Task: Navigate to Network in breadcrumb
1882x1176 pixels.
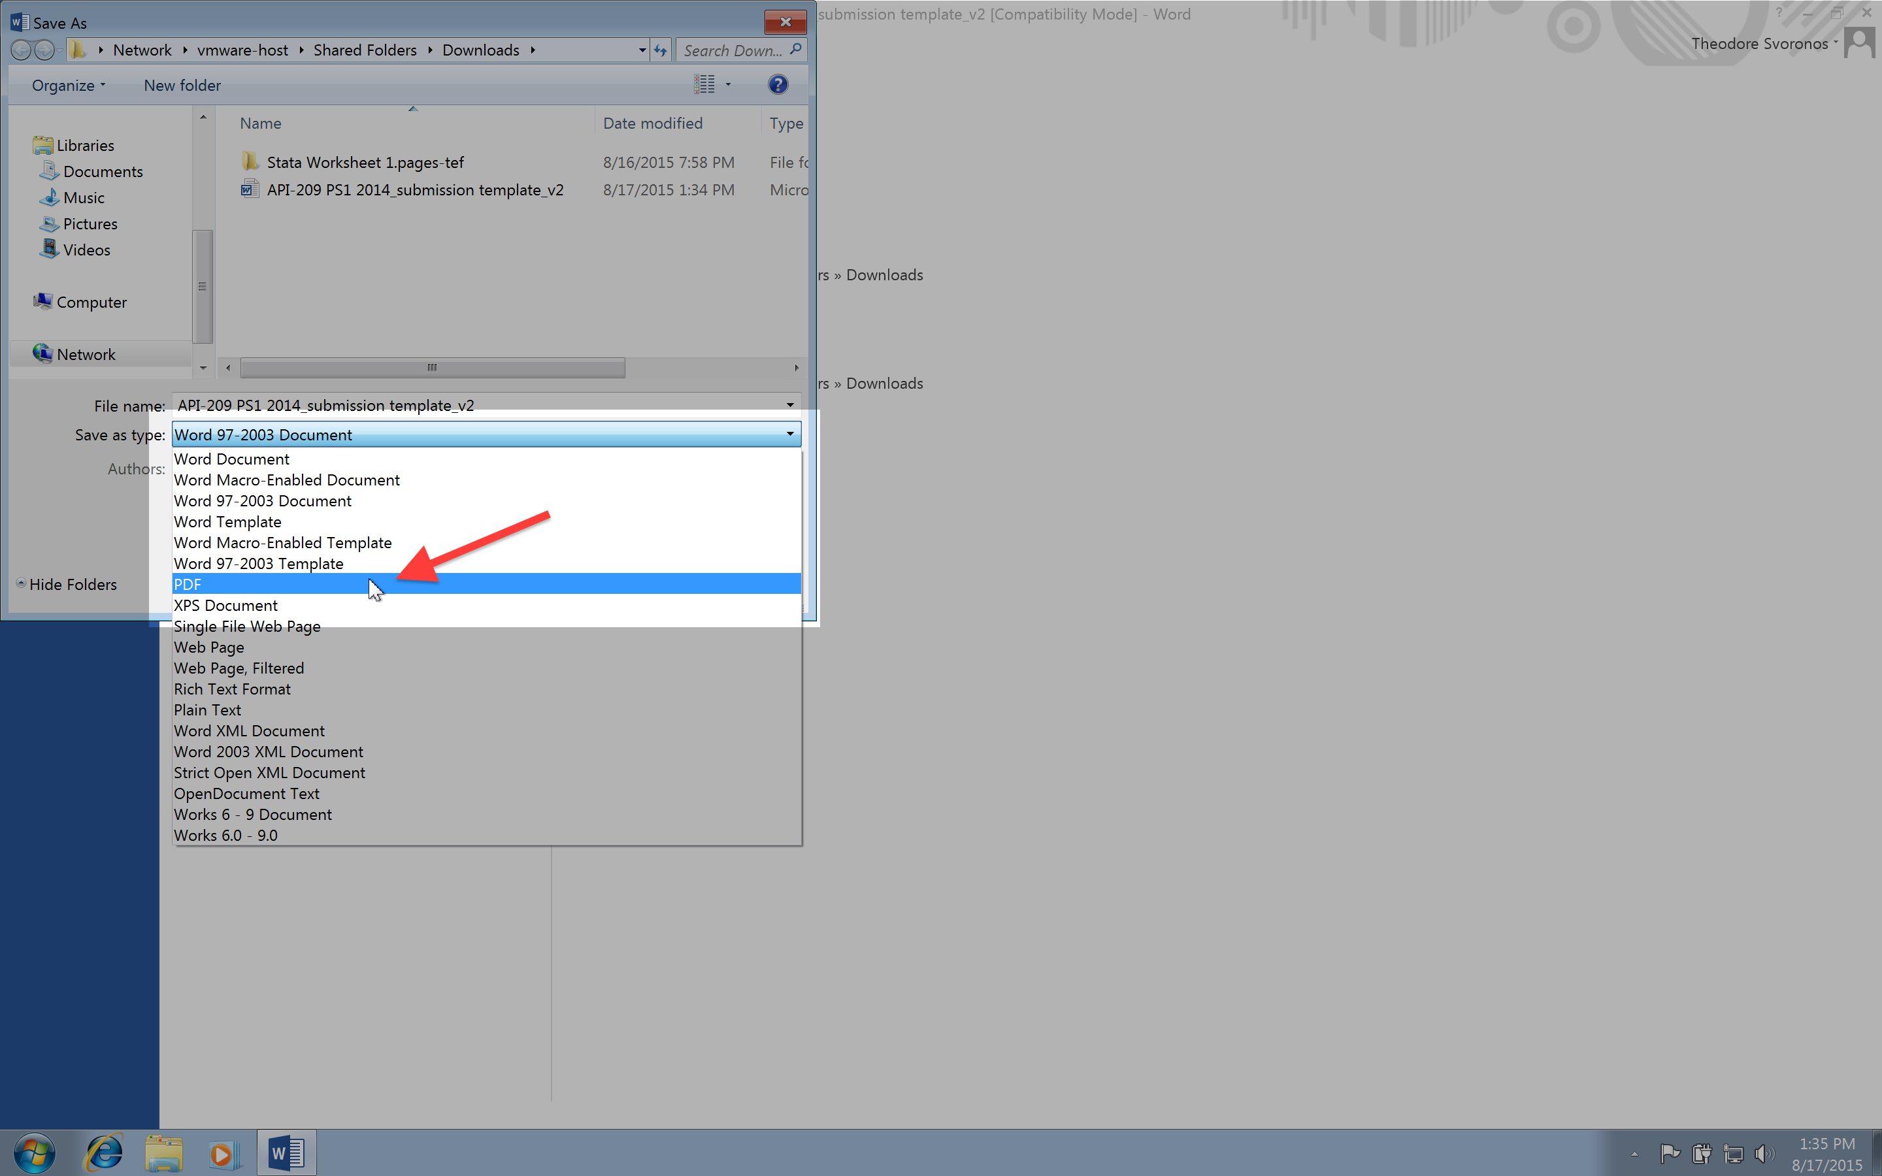Action: (142, 50)
